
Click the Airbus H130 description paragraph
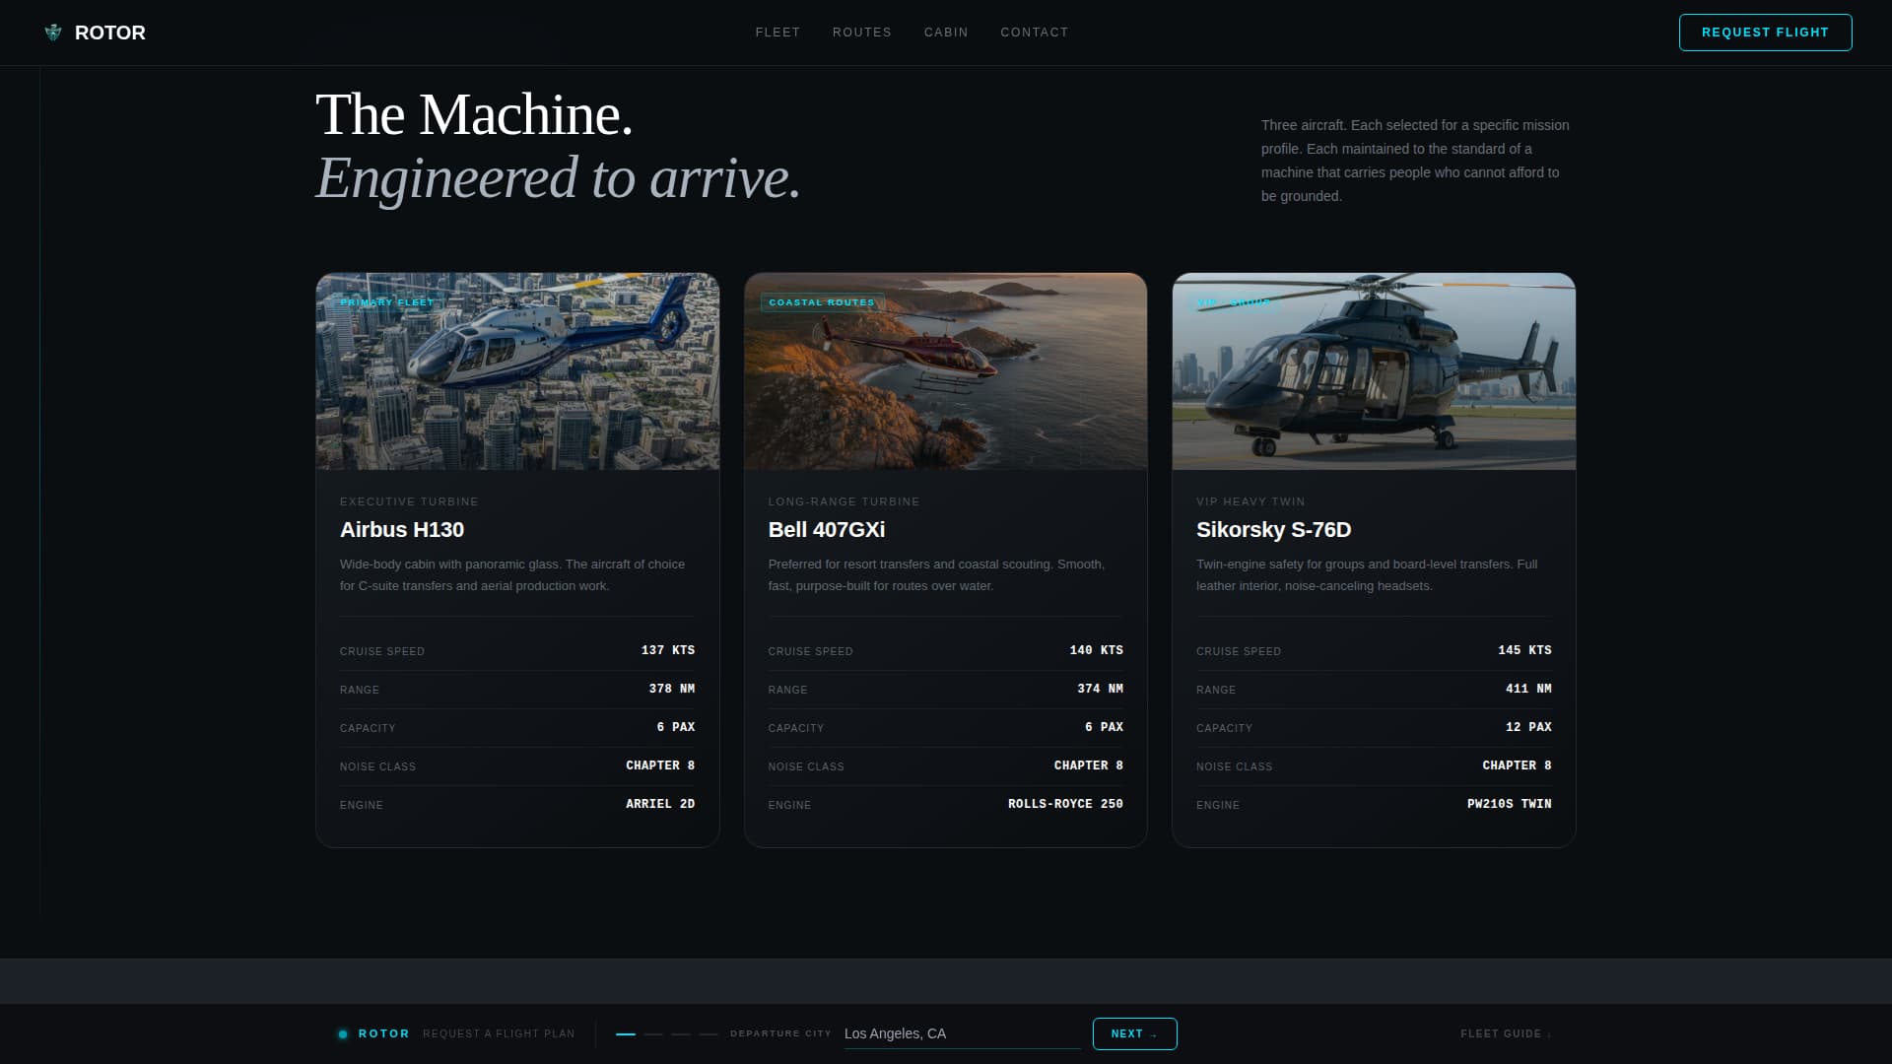pos(512,574)
